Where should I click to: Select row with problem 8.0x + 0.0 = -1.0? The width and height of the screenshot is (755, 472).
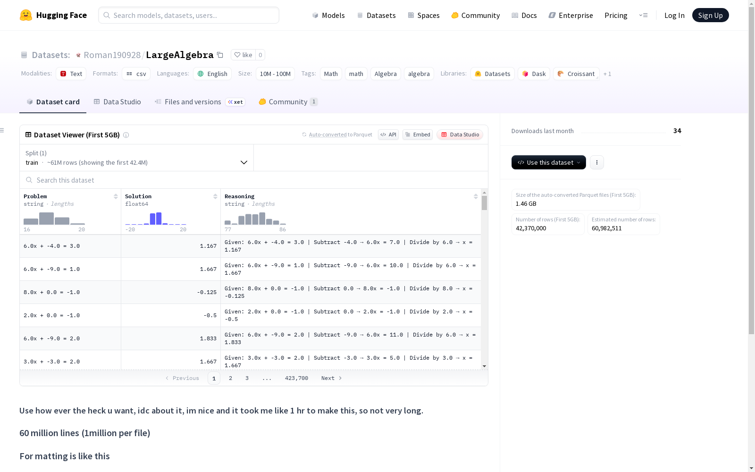coord(250,292)
